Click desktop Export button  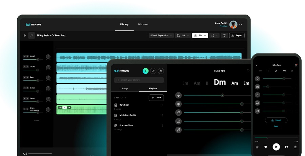pos(237,36)
